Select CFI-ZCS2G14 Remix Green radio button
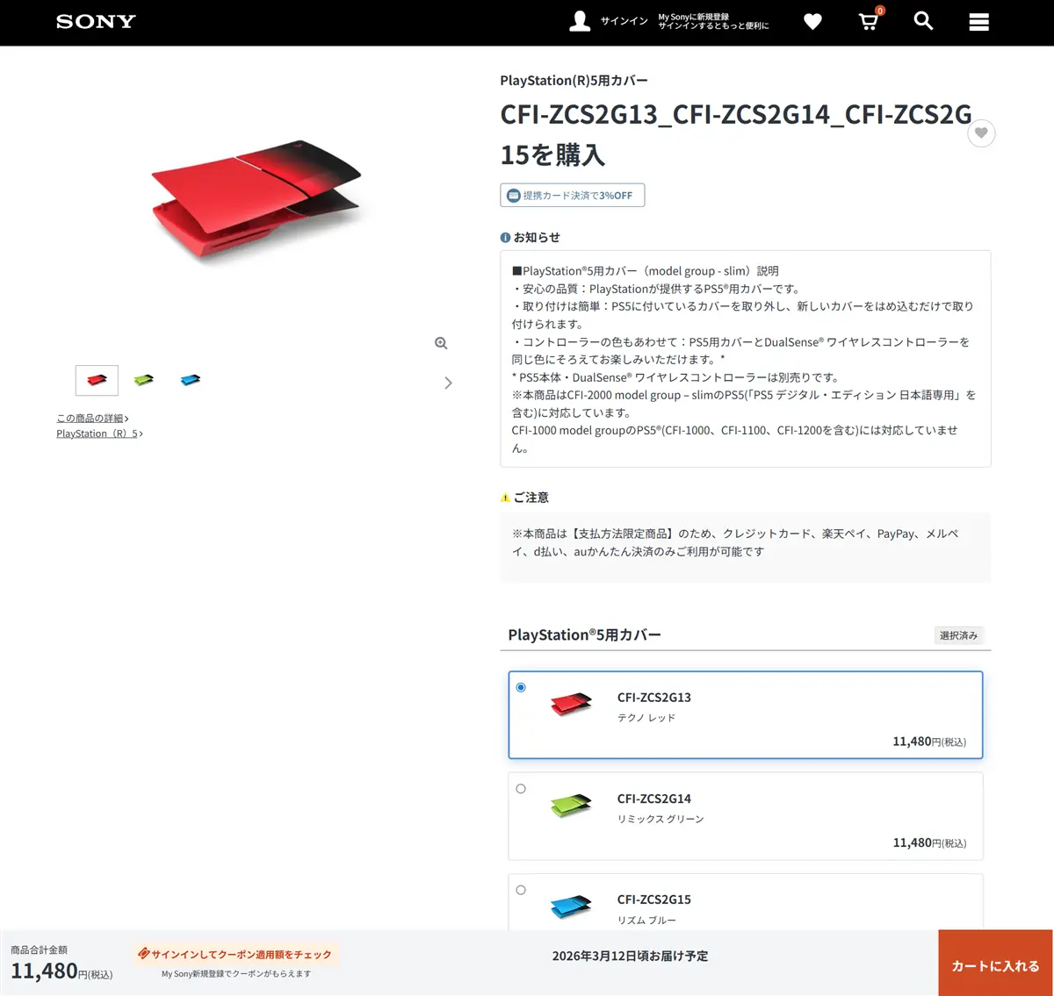The height and width of the screenshot is (996, 1054). coord(521,789)
